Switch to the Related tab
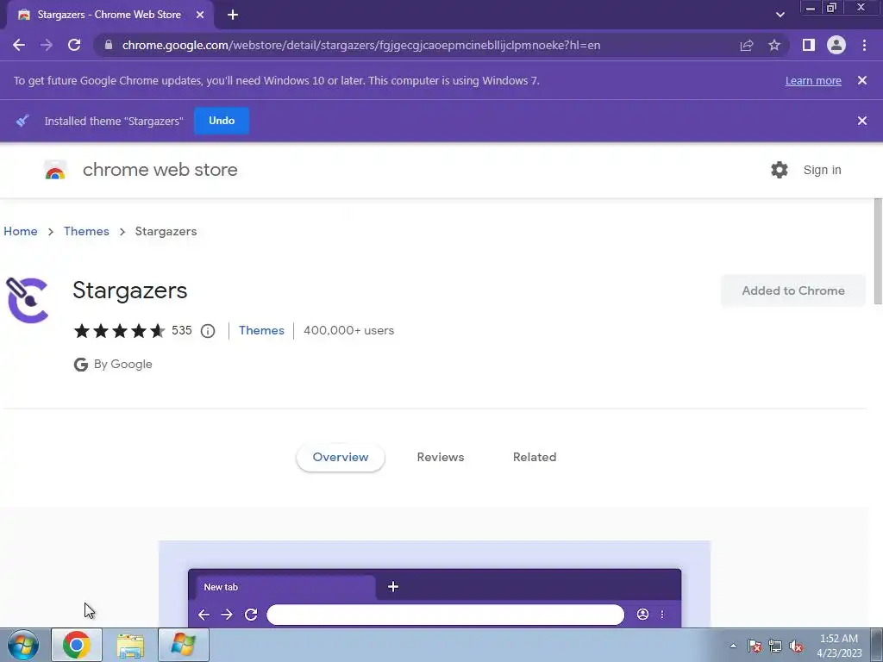Image resolution: width=883 pixels, height=662 pixels. coord(535,457)
